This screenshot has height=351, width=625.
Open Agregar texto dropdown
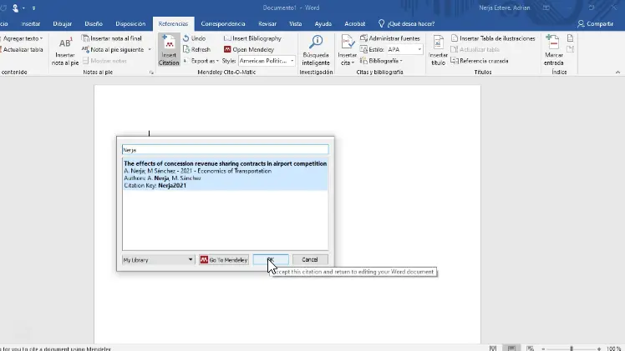(x=22, y=38)
